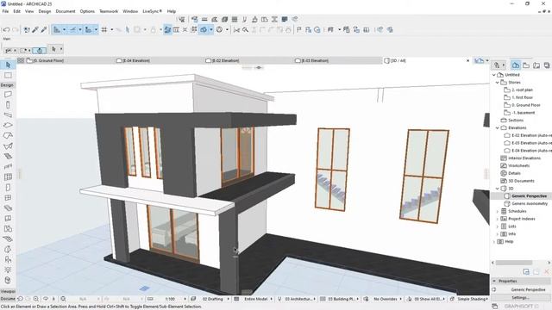Viewport: 552px width, 310px height.
Task: Open the Edit menu
Action: [x=16, y=11]
